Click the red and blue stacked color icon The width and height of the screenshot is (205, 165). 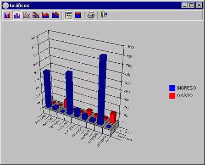(78, 15)
